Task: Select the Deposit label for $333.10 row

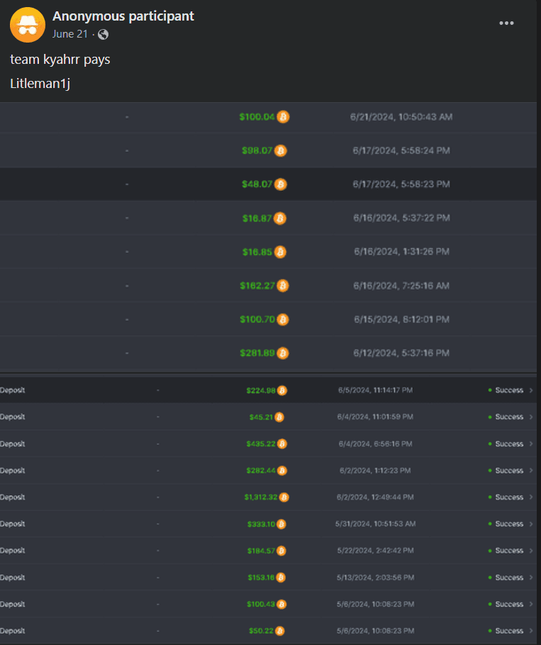Action: (13, 524)
